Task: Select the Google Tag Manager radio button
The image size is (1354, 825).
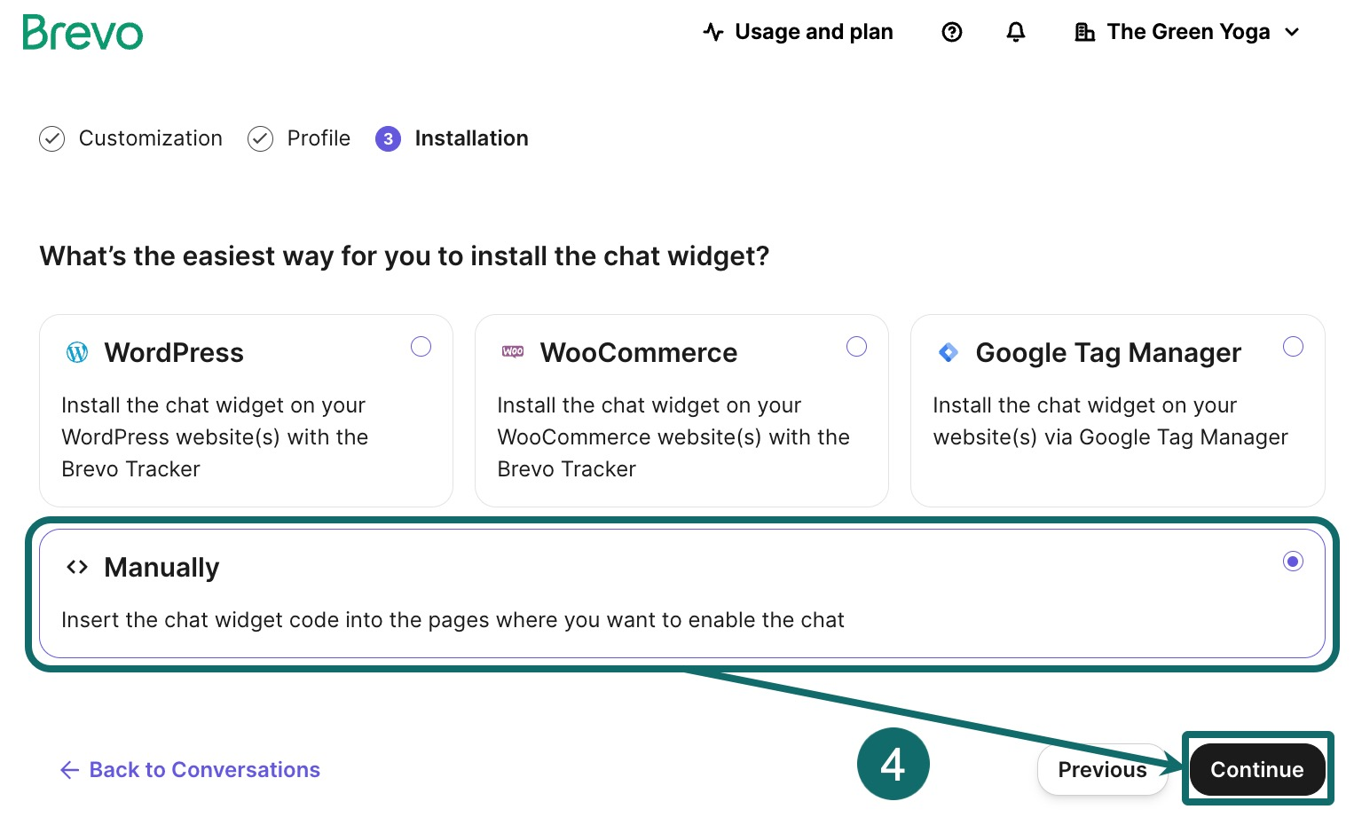Action: (x=1294, y=346)
